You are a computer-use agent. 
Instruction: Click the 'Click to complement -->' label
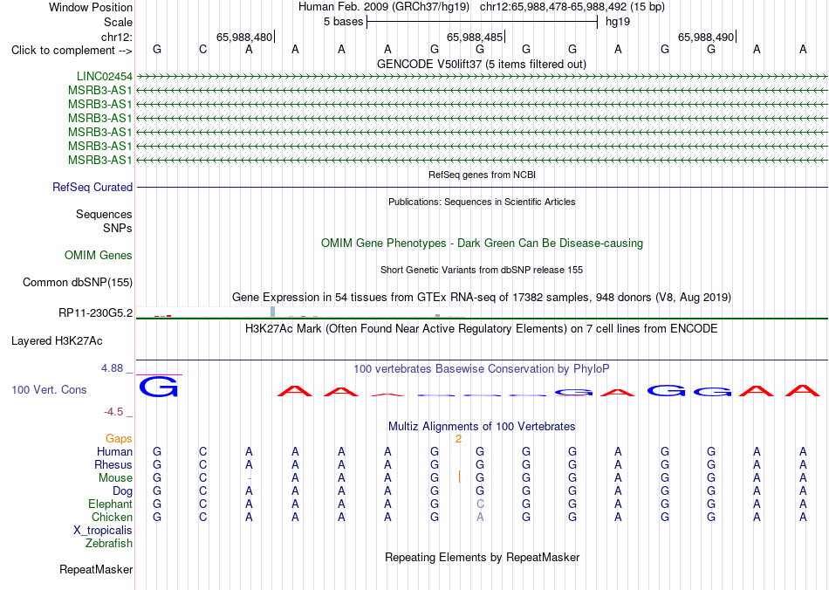pyautogui.click(x=72, y=51)
